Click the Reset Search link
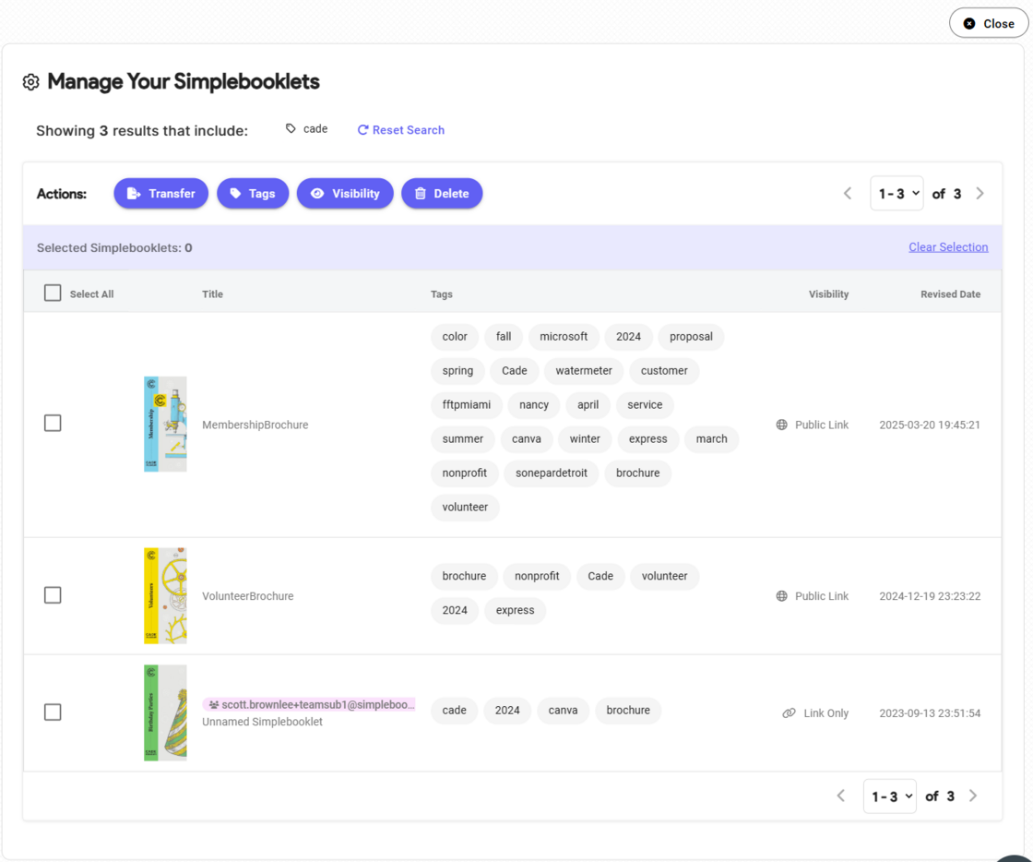Viewport: 1033px width, 862px height. tap(409, 129)
